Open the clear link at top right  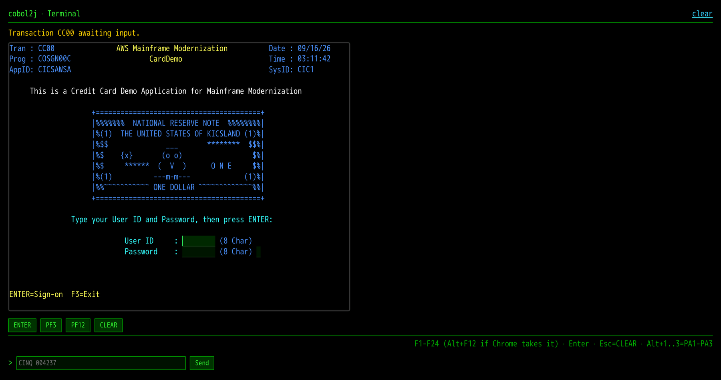pyautogui.click(x=702, y=14)
